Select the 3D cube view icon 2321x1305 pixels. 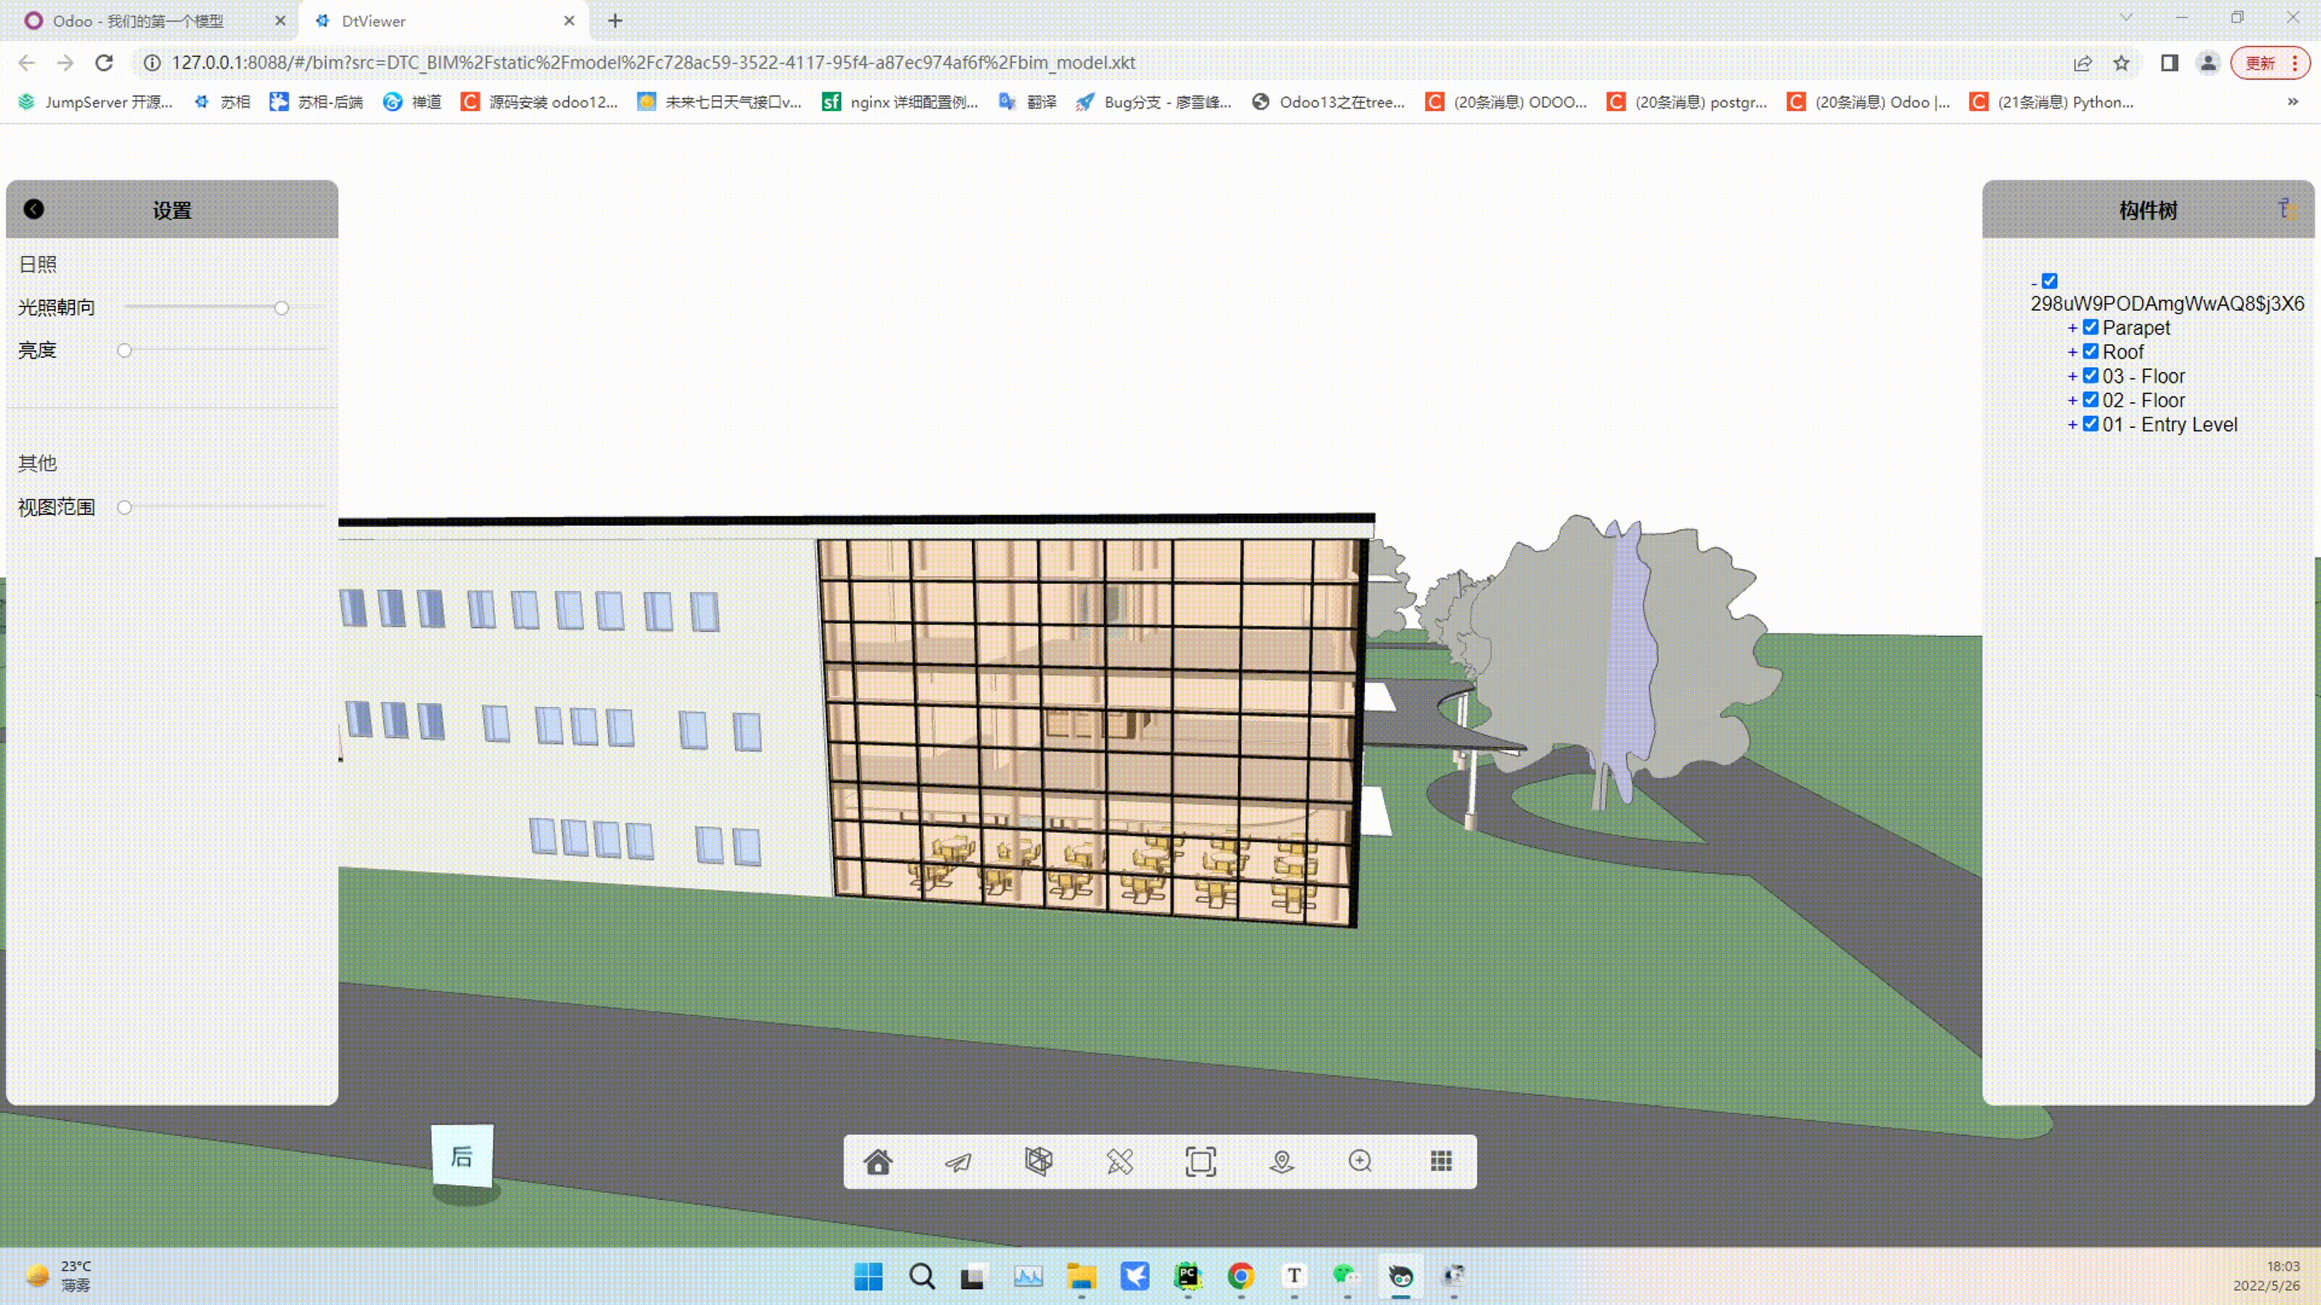pyautogui.click(x=1038, y=1161)
